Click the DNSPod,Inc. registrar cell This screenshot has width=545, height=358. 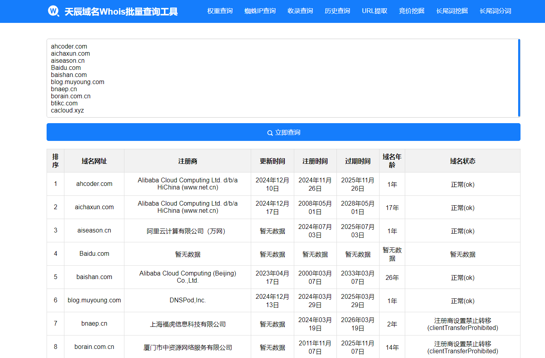tap(188, 300)
